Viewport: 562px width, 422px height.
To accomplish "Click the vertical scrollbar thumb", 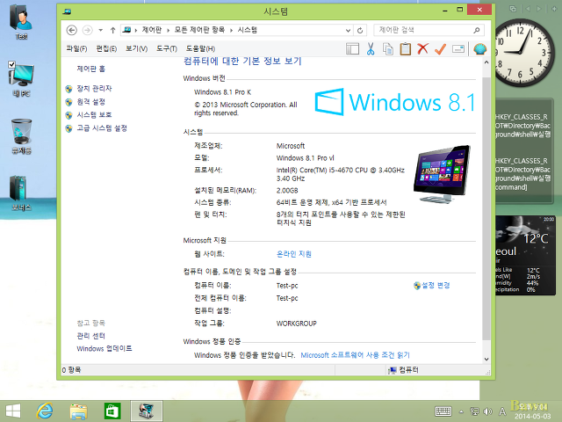I will tap(486, 208).
